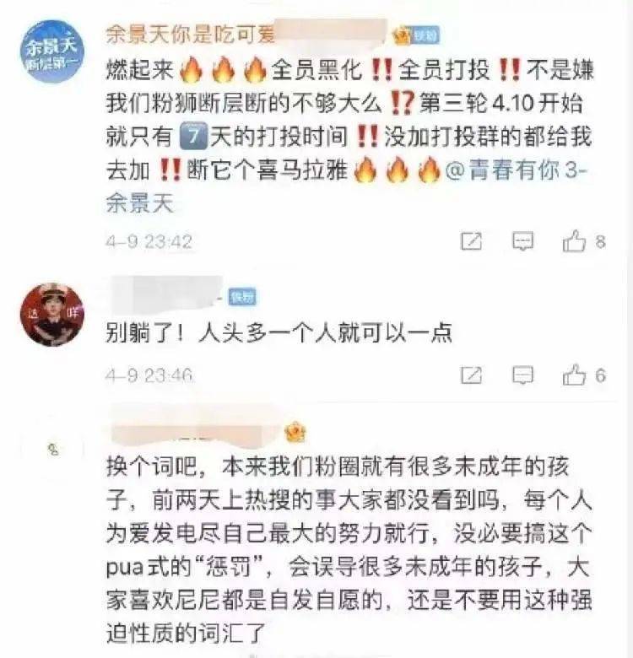The width and height of the screenshot is (633, 658).
Task: Tap the 铁粉 badge on first comment
Action: click(x=425, y=36)
